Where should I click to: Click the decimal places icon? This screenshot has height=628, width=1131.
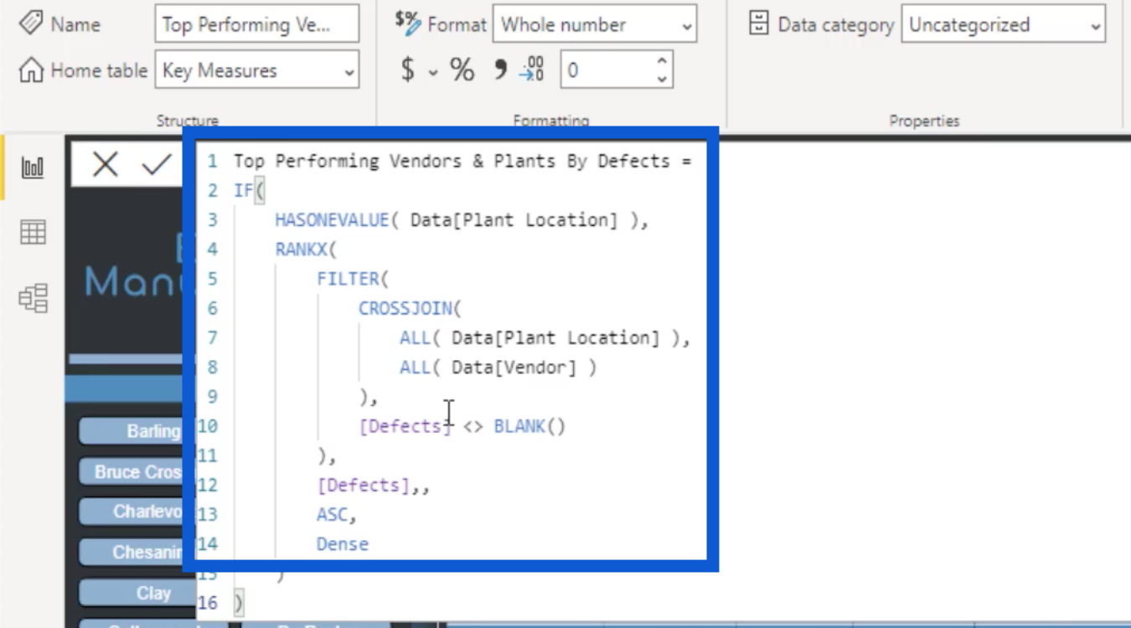(x=532, y=69)
